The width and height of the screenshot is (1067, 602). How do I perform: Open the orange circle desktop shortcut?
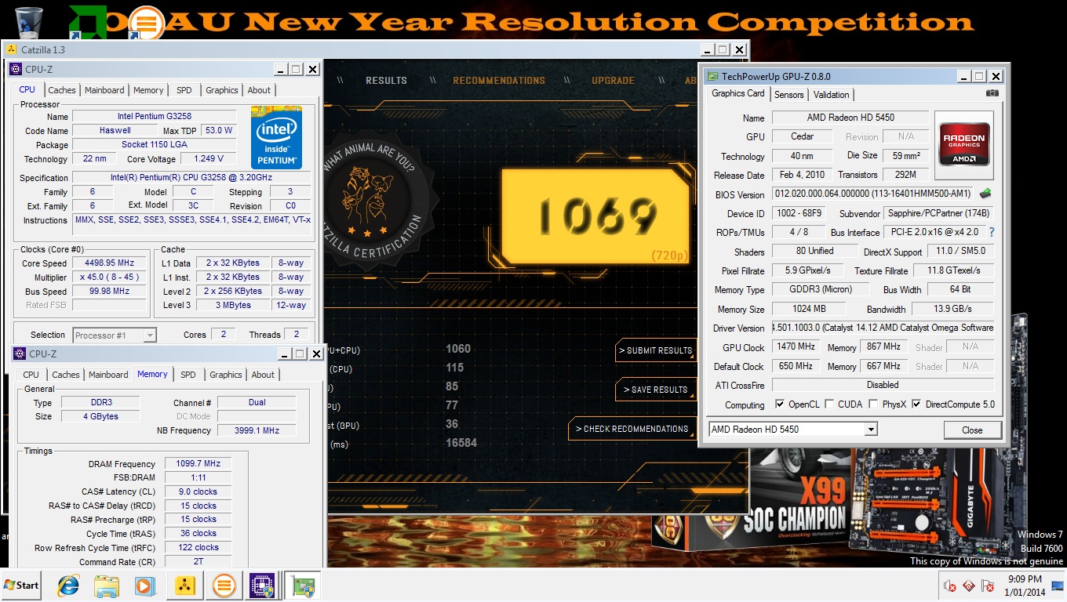(146, 23)
